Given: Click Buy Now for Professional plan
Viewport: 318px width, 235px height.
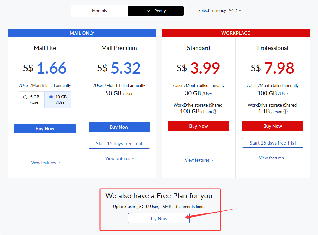Looking at the screenshot, I should 272,126.
